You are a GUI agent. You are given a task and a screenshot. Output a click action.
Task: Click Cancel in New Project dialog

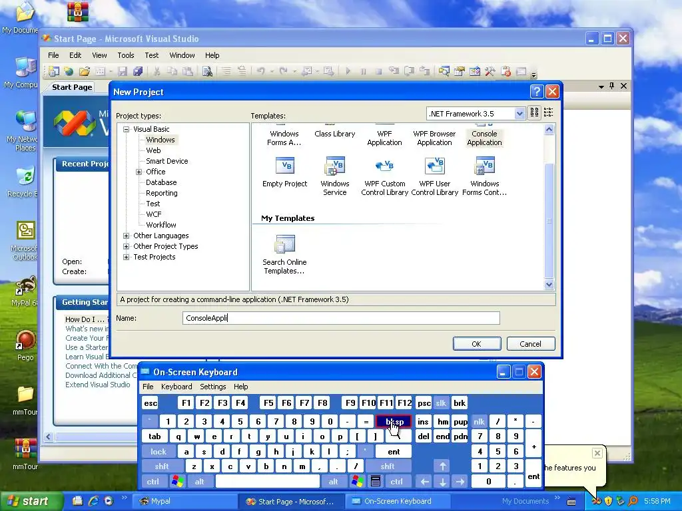(531, 344)
